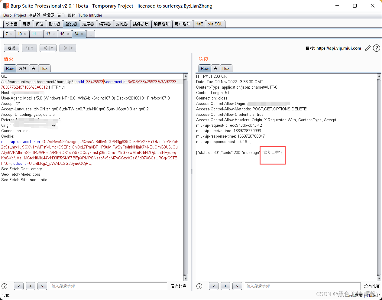Switch to the 测试器 main tab

pos(54,24)
